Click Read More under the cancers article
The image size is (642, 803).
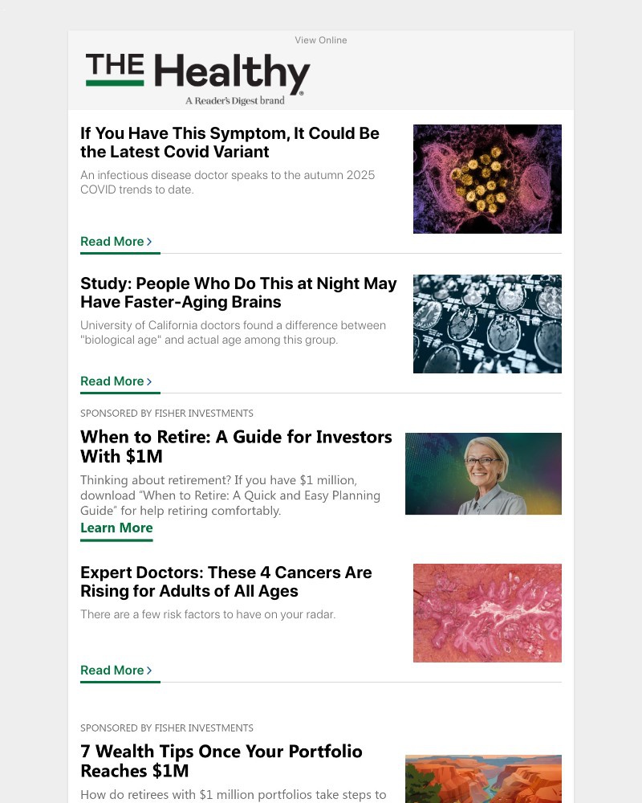tap(112, 671)
